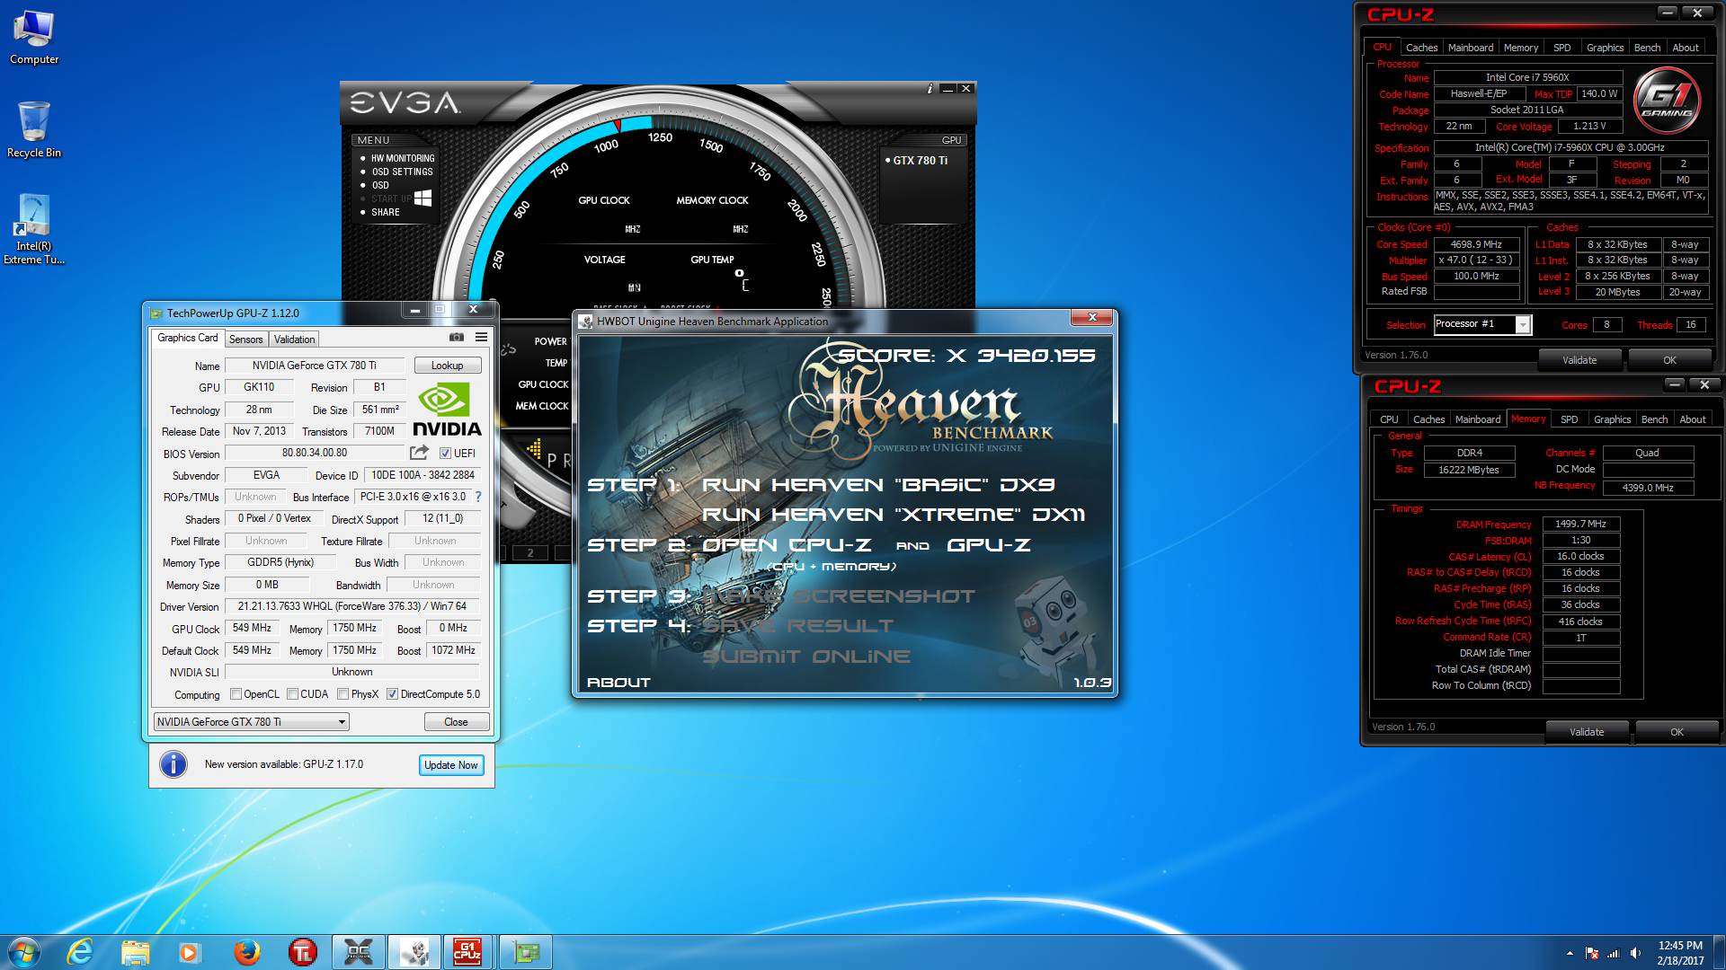Screen dimensions: 1726x970
Task: Show hidden tray icons arrow
Action: coord(1570,953)
